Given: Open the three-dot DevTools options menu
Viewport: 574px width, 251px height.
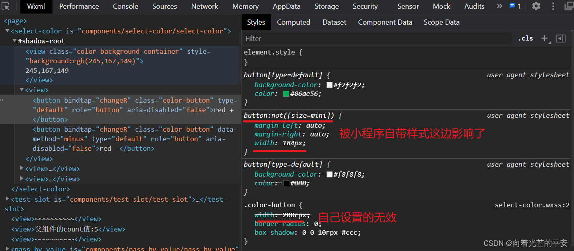Looking at the screenshot, I should tap(553, 6).
